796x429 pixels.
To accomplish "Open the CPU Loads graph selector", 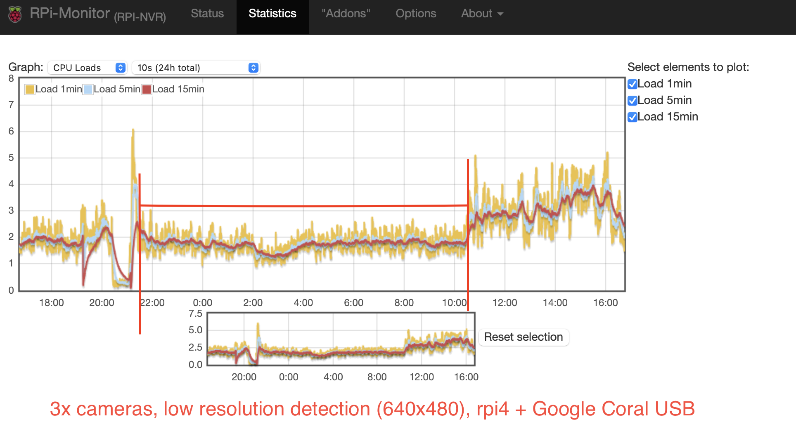I will coord(88,68).
